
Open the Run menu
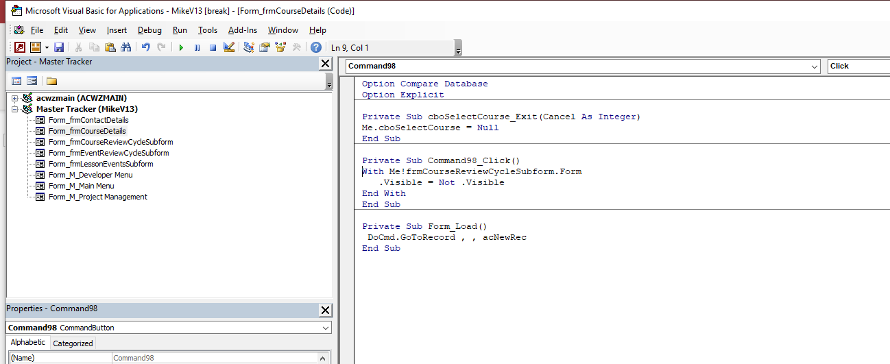click(180, 30)
